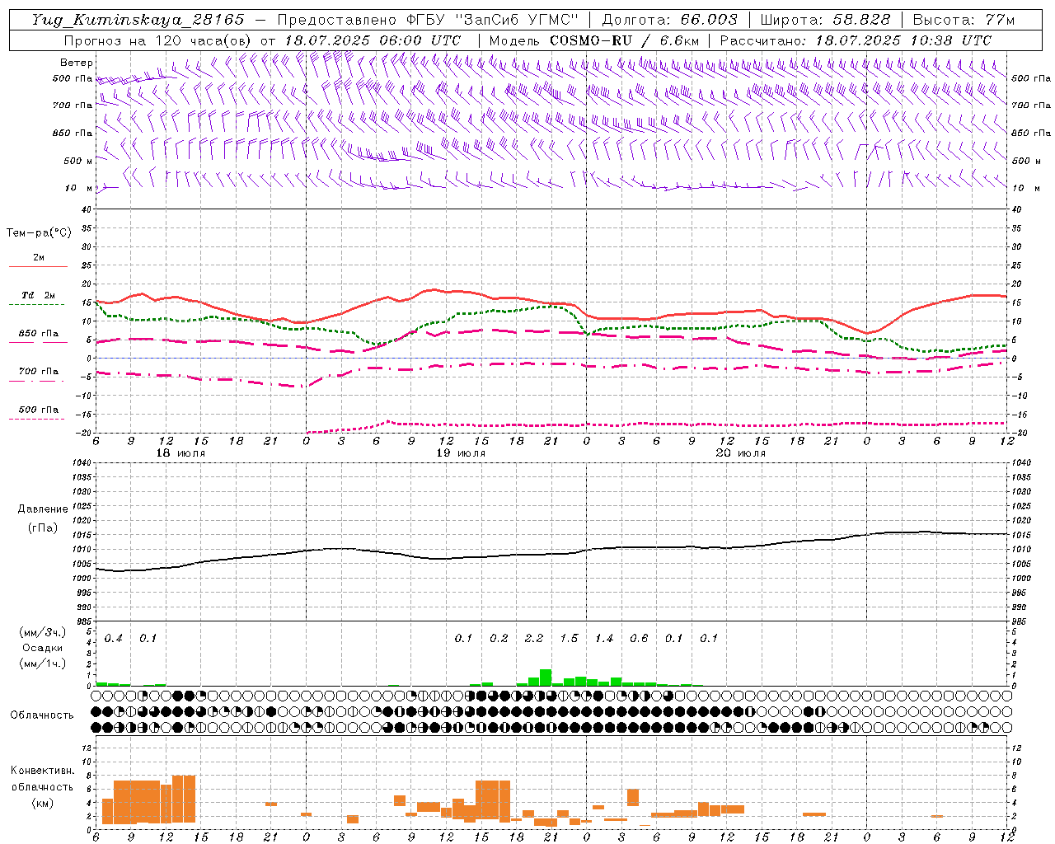1055x844 pixels.
Task: Click the '0.4' precipitation value
Action: click(114, 639)
